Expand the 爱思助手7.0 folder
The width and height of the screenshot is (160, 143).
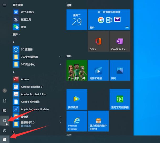tap(60, 122)
